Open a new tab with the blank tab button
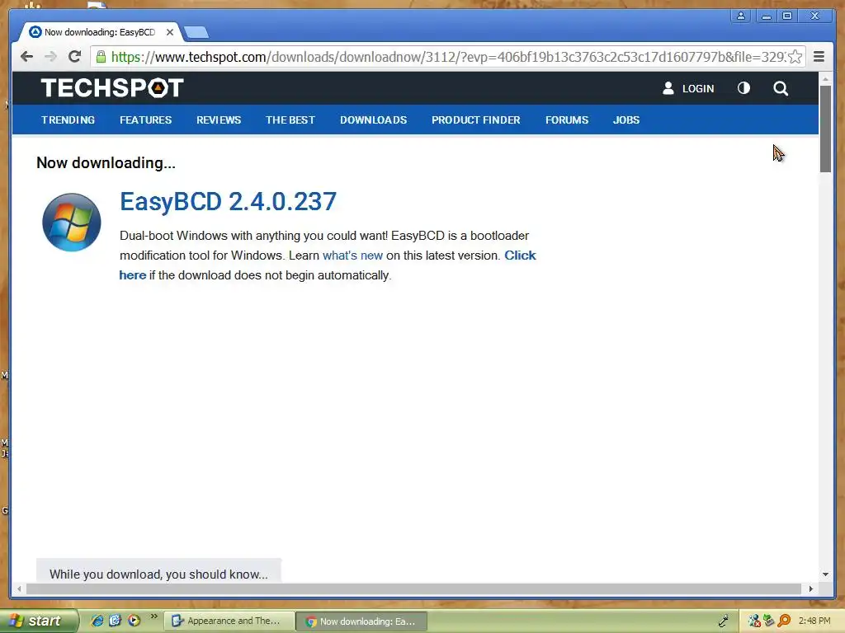Screen dimensions: 845x633 (196, 33)
